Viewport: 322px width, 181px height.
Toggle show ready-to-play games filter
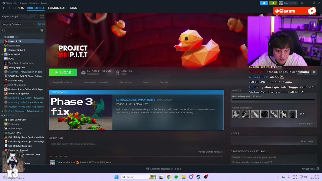pyautogui.click(x=44, y=24)
